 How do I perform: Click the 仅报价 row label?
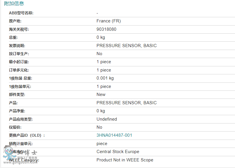coord(15,127)
